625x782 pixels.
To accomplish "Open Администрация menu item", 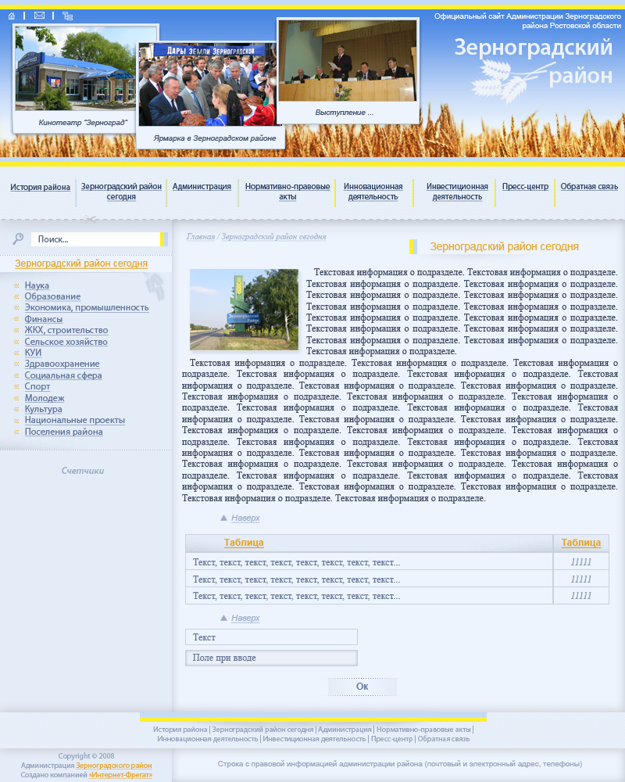I will (202, 187).
